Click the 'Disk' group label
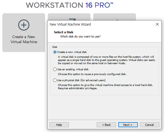 pyautogui.click(x=55, y=47)
